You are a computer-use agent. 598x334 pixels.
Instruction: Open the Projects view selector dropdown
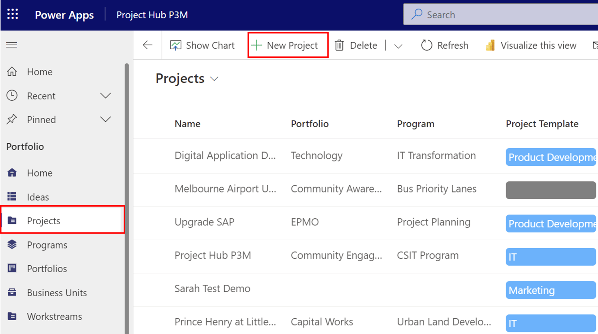tap(214, 79)
